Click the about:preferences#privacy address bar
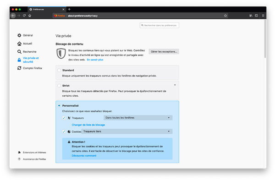This screenshot has width=276, height=181. coord(140,16)
